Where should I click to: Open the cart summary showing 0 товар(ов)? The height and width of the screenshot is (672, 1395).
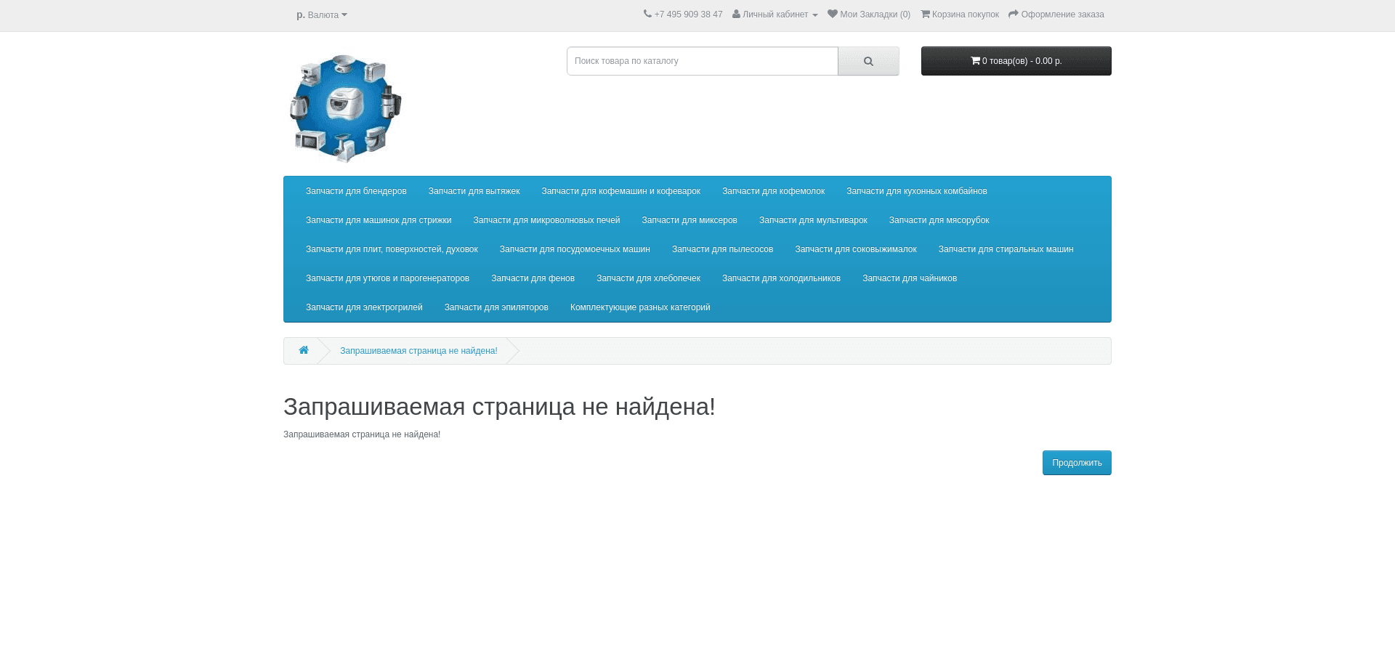pyautogui.click(x=1016, y=61)
